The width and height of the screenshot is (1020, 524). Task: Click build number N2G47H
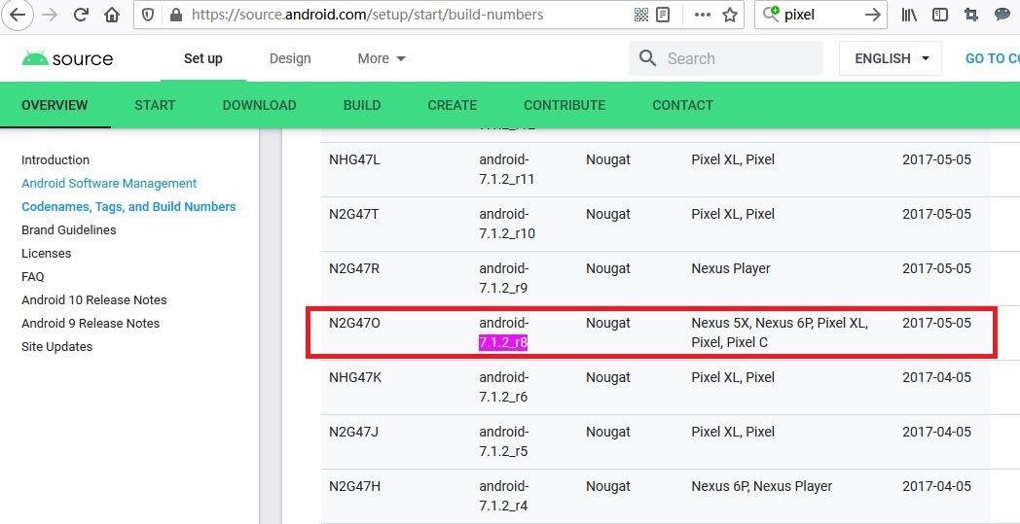coord(354,487)
